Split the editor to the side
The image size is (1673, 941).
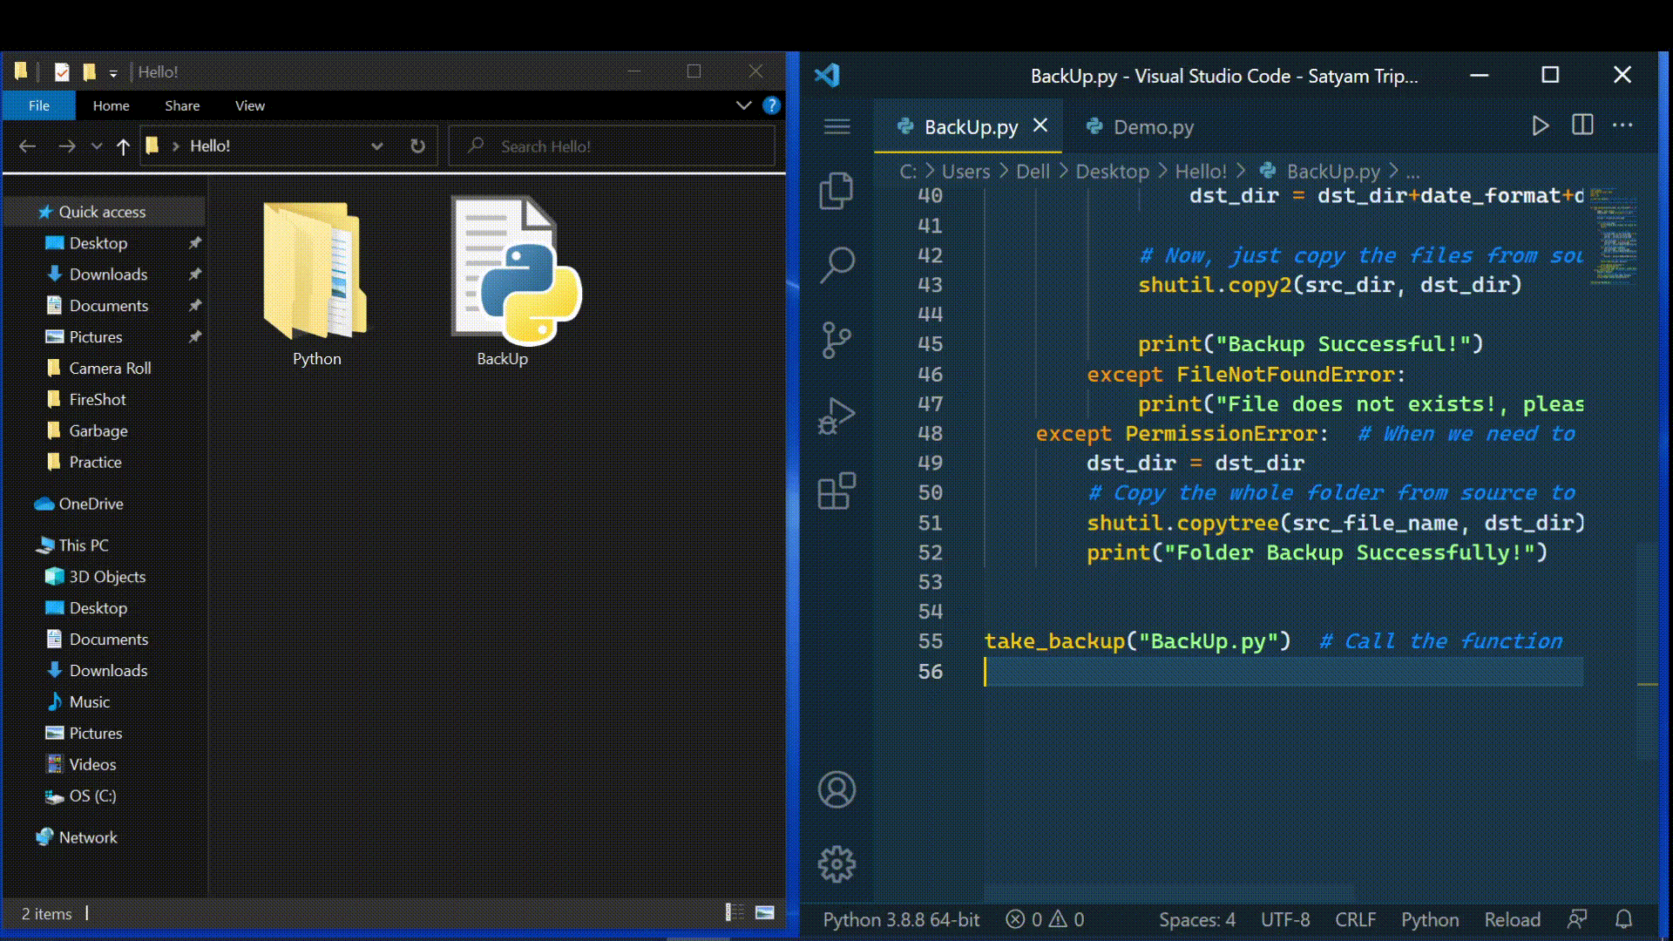pyautogui.click(x=1582, y=125)
